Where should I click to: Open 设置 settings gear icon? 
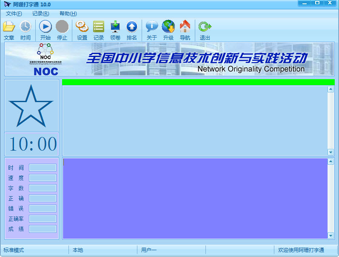(x=82, y=26)
